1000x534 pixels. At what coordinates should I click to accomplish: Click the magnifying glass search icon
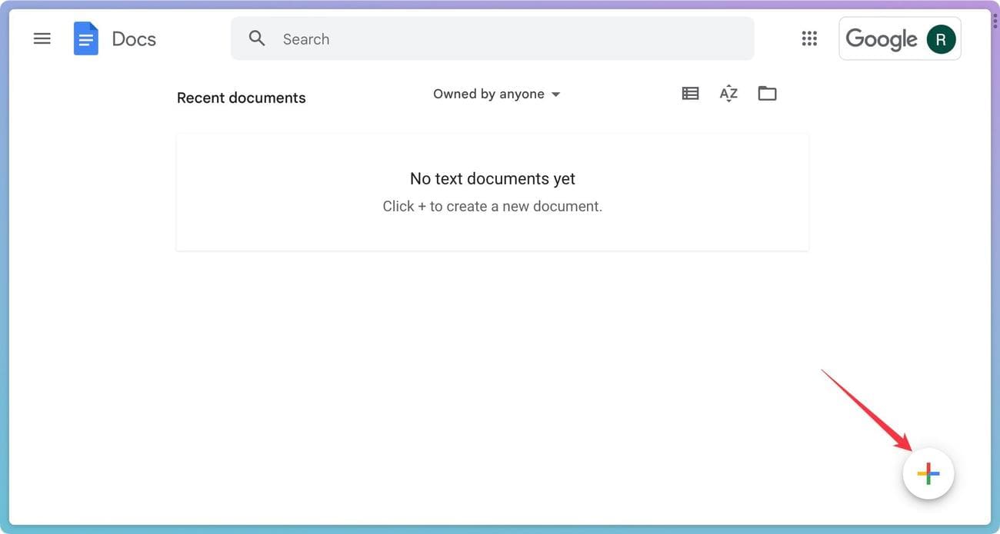tap(257, 38)
